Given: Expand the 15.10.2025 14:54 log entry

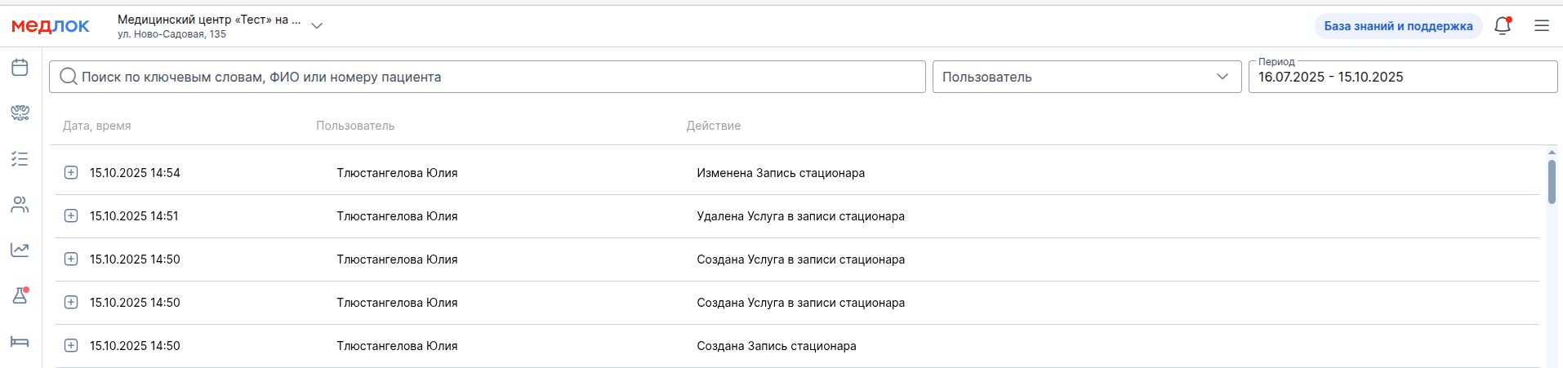Looking at the screenshot, I should pyautogui.click(x=71, y=173).
